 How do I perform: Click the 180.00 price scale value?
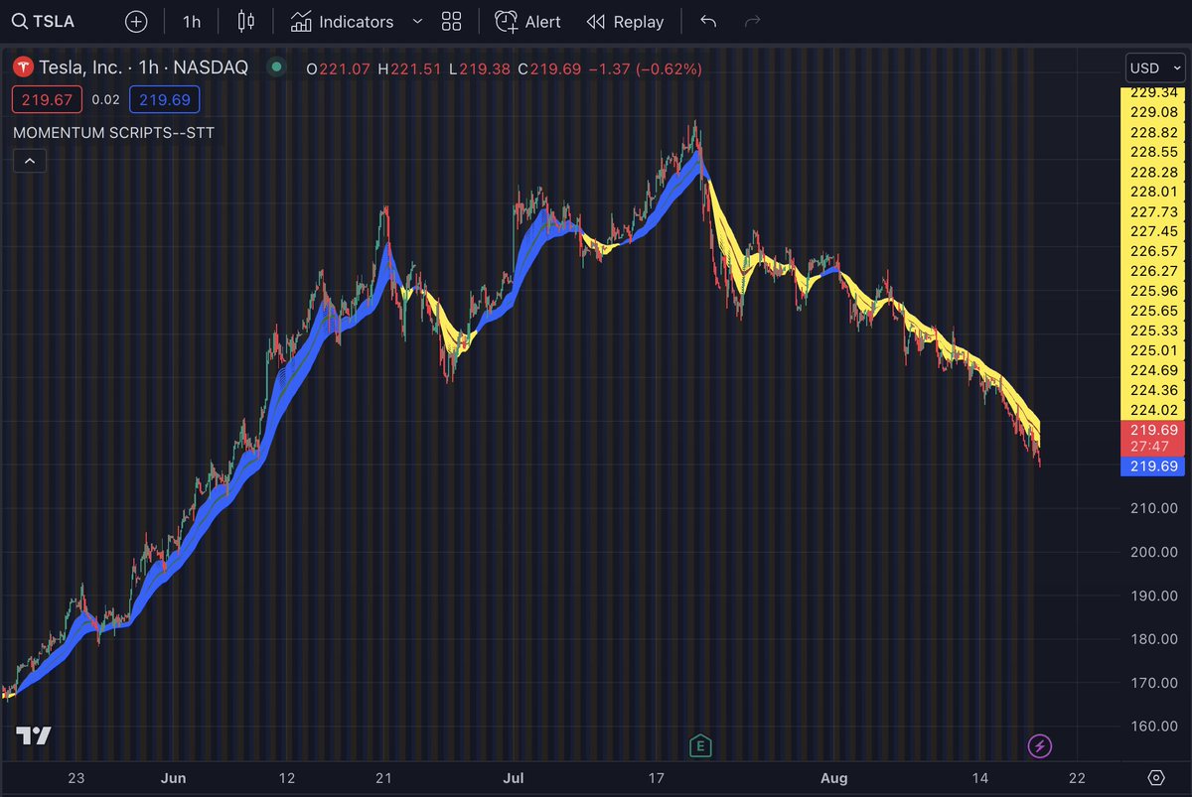pyautogui.click(x=1153, y=639)
